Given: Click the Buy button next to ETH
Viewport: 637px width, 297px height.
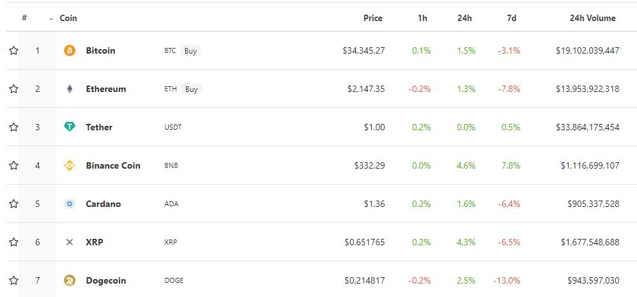Looking at the screenshot, I should coord(191,89).
